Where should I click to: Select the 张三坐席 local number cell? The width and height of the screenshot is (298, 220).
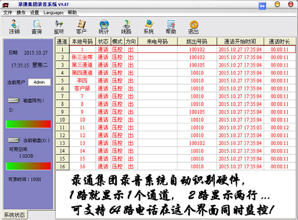(x=82, y=57)
